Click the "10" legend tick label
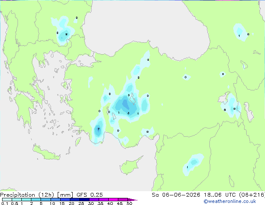This screenshot has height=205, width=265. 52,203
